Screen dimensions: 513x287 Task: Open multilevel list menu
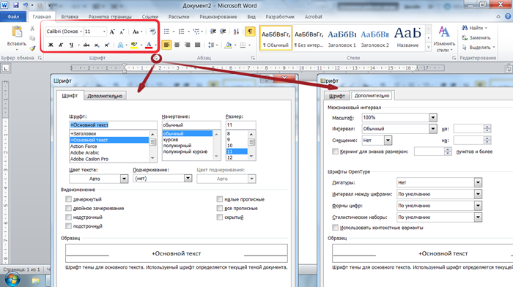coord(196,31)
